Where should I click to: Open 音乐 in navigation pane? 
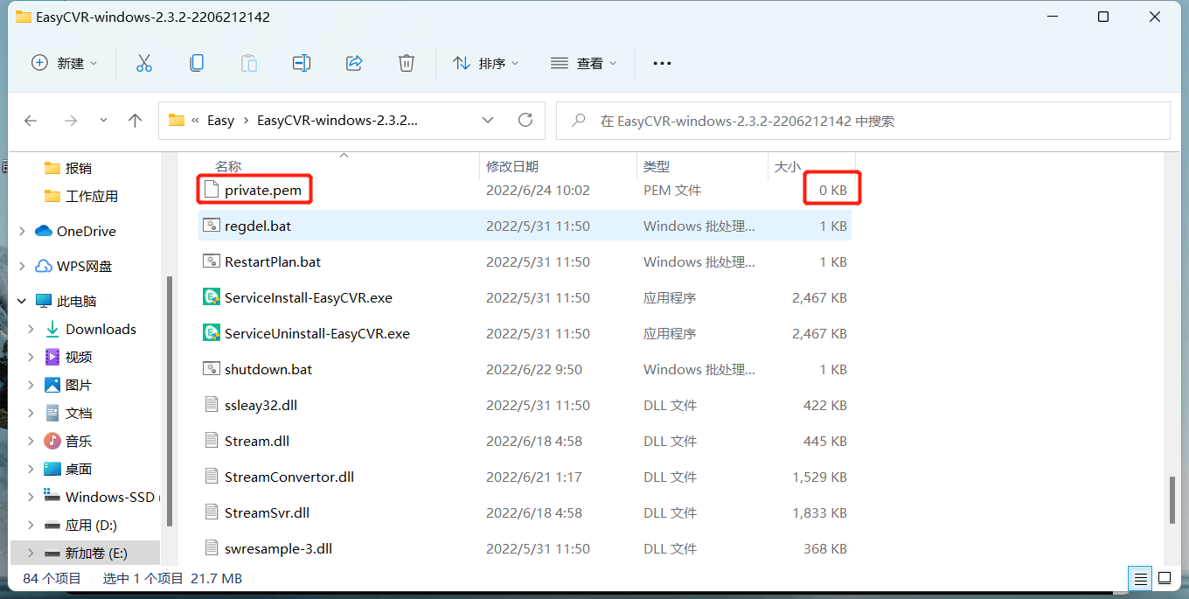pyautogui.click(x=79, y=441)
